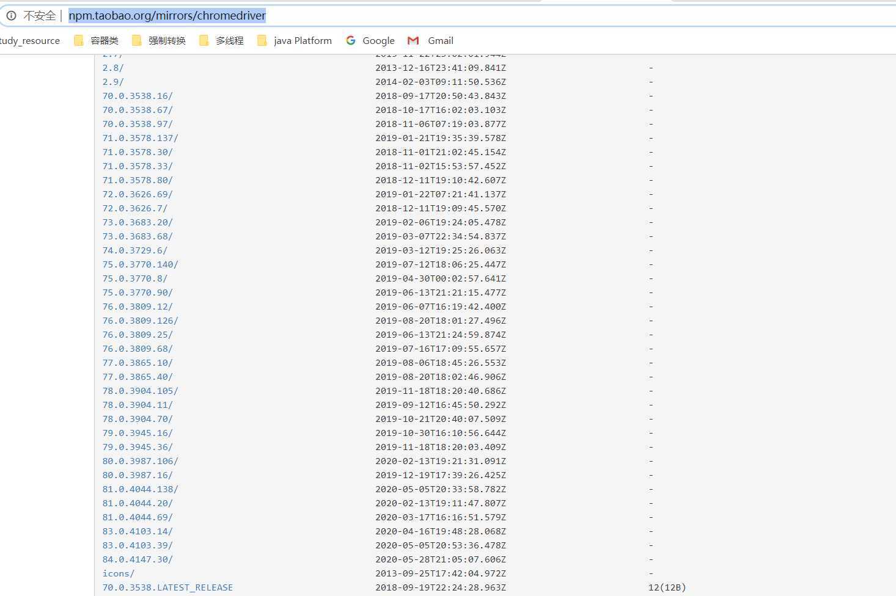Image resolution: width=896 pixels, height=596 pixels.
Task: Open the 70.0.3538.67/ directory
Action: [138, 110]
